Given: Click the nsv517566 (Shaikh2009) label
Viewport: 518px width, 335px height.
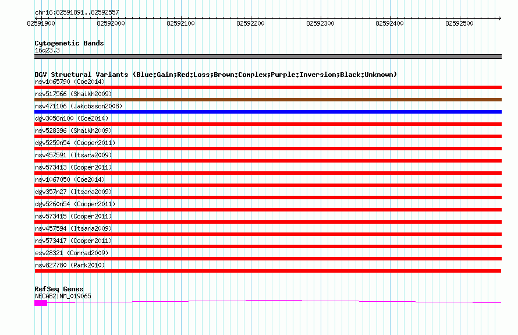Looking at the screenshot, I should pos(73,94).
